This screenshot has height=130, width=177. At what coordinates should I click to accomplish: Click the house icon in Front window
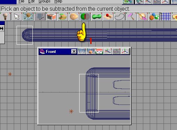[99, 51]
